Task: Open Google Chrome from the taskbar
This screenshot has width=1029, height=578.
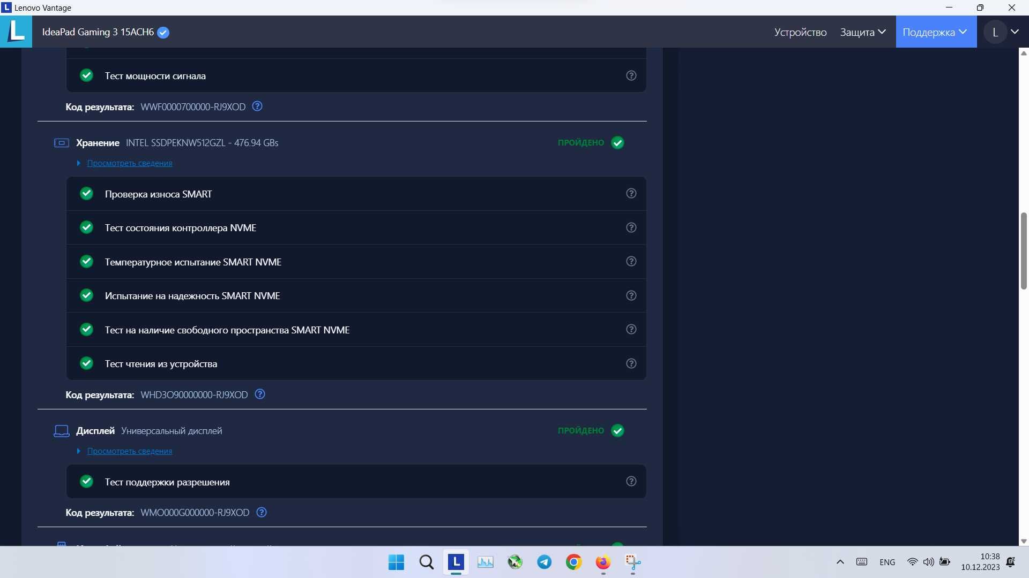Action: pyautogui.click(x=573, y=562)
